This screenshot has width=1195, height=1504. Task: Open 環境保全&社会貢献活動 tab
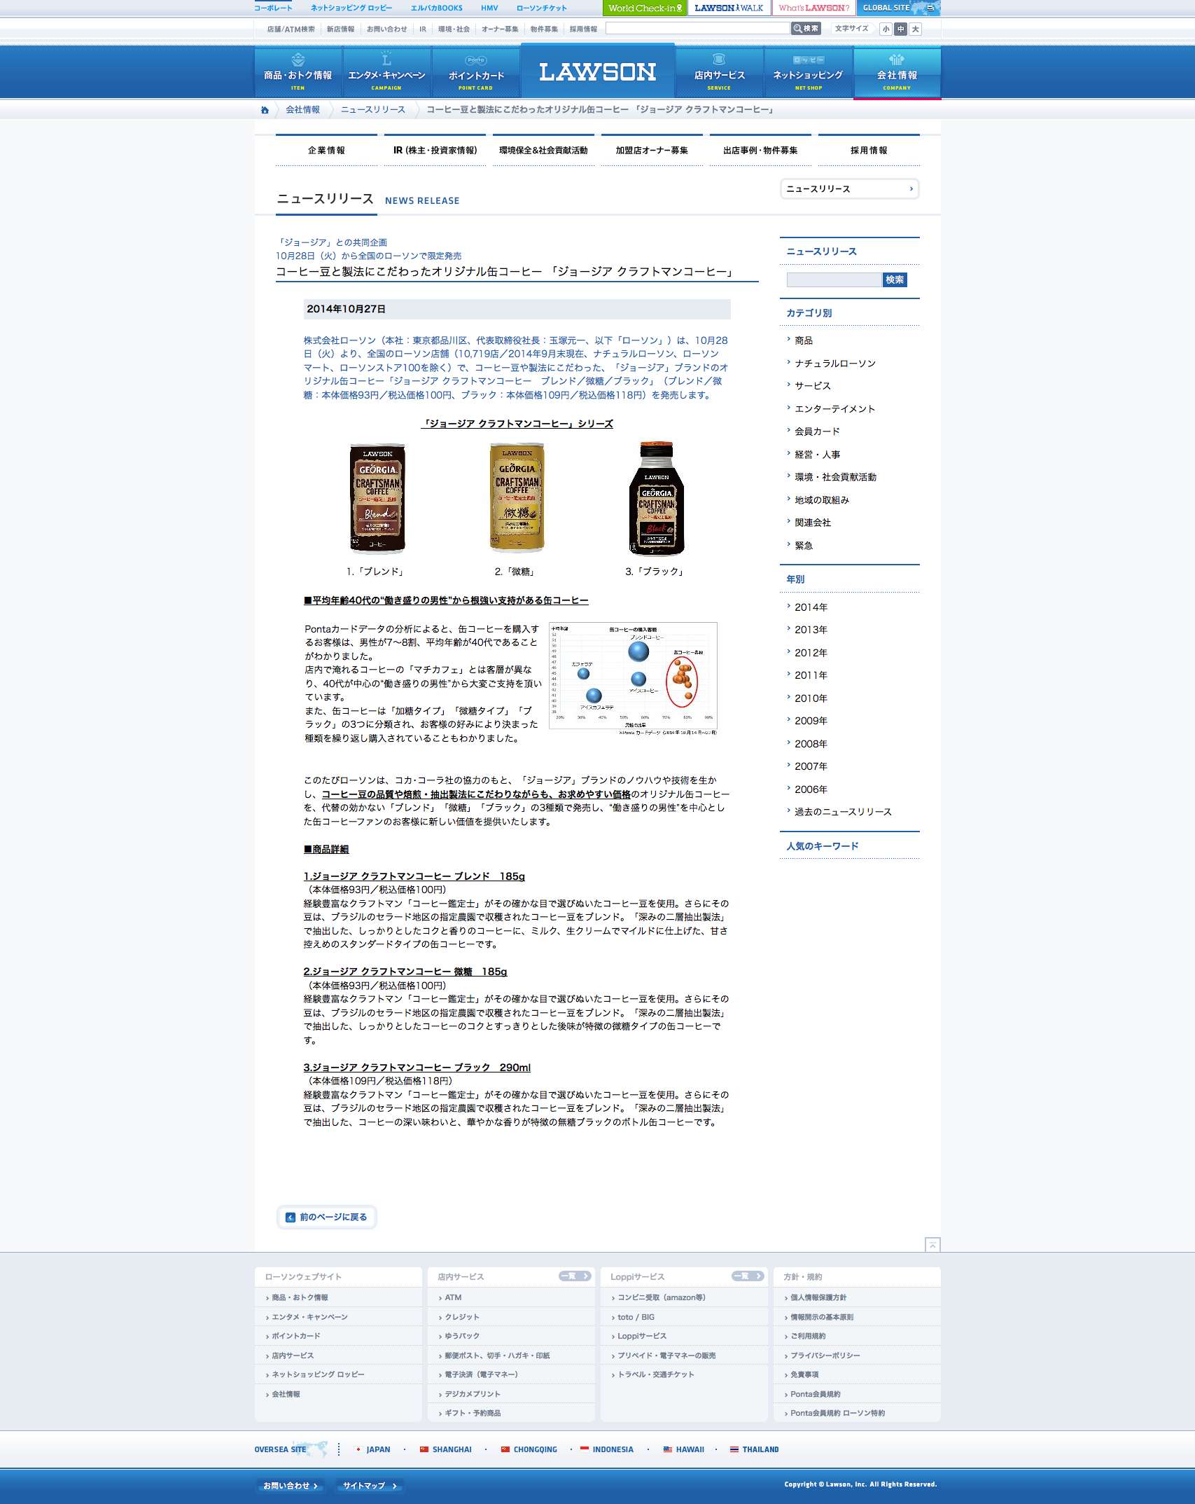point(543,150)
